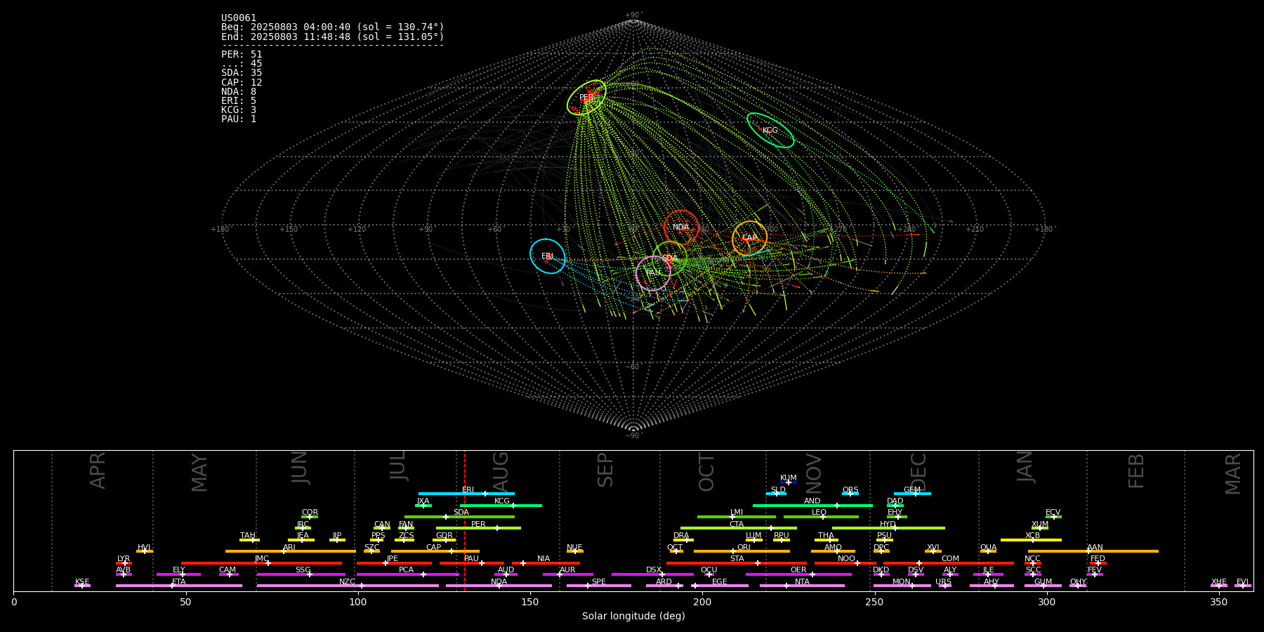Click the AAN shower activity bar

coord(1093,551)
